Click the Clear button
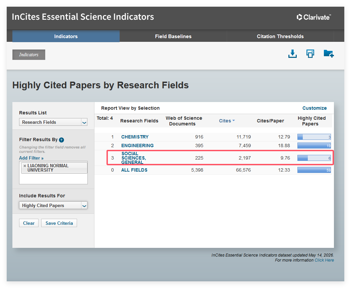The height and width of the screenshot is (288, 351). click(29, 223)
